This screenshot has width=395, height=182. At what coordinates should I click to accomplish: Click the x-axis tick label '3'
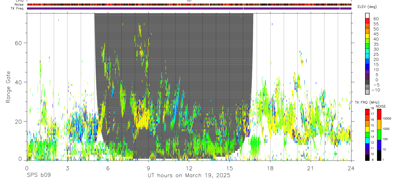(67, 168)
